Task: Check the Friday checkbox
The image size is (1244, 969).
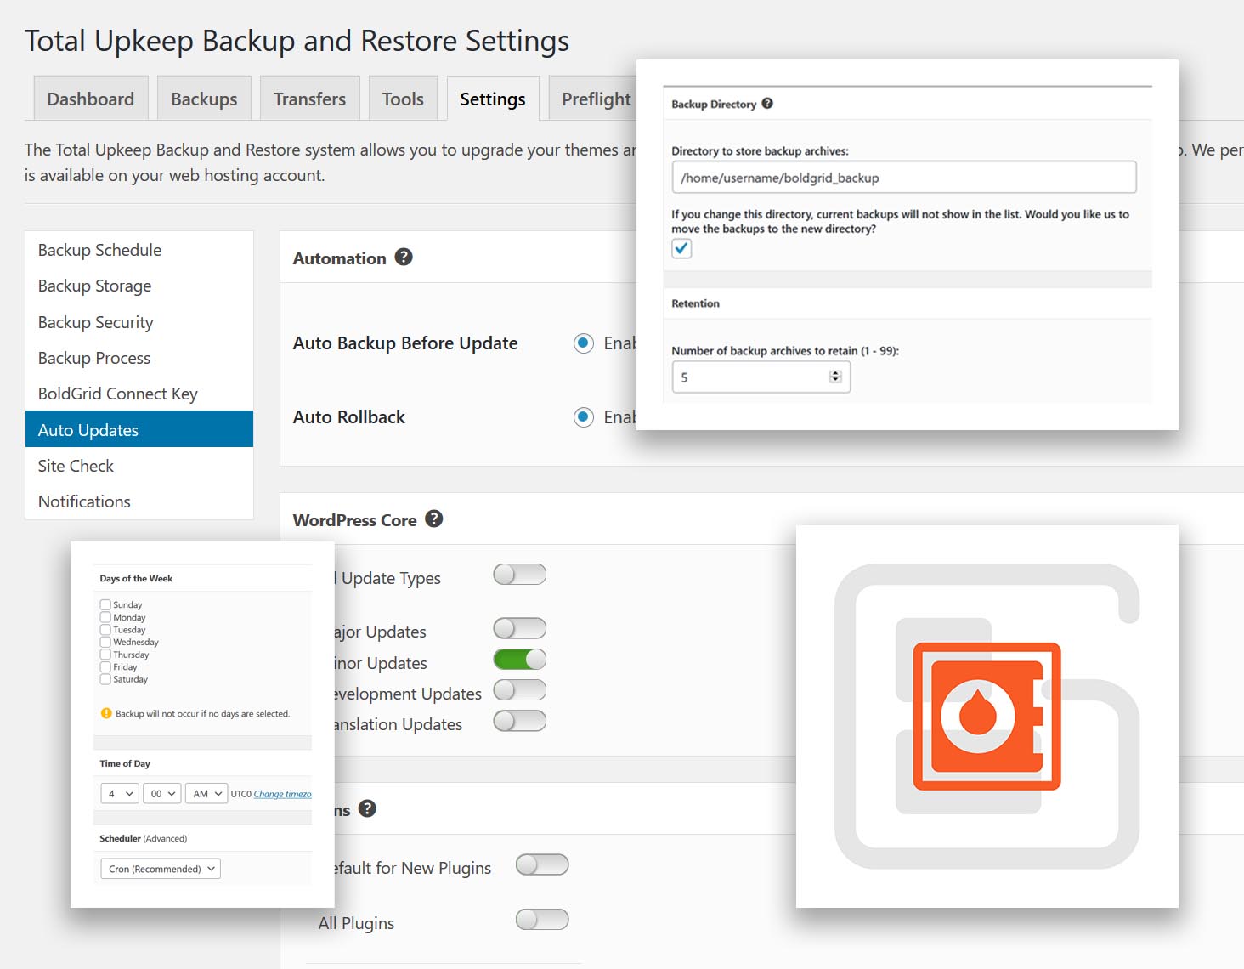Action: [105, 666]
